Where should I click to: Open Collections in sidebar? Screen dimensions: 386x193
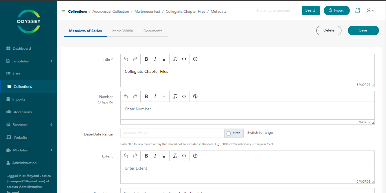(x=29, y=87)
